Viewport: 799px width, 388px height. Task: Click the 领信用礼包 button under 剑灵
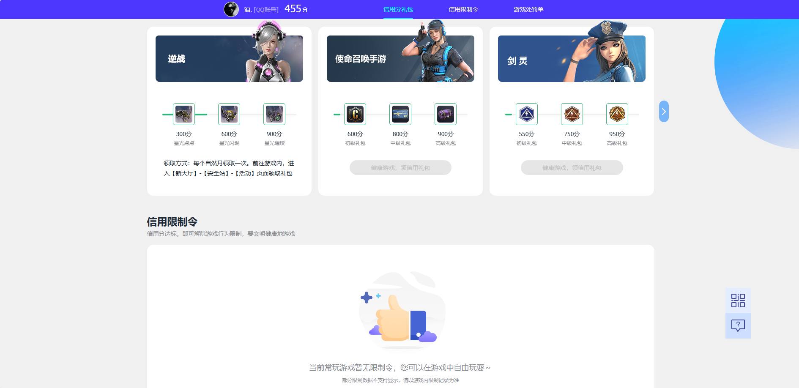pyautogui.click(x=572, y=168)
